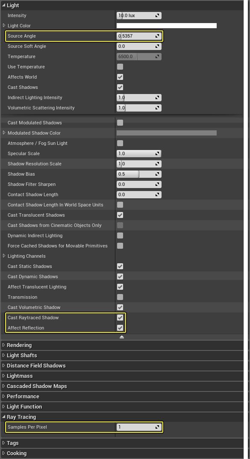Click the spinner icon beside Shadow Bias
Image resolution: width=250 pixels, height=459 pixels.
157,174
